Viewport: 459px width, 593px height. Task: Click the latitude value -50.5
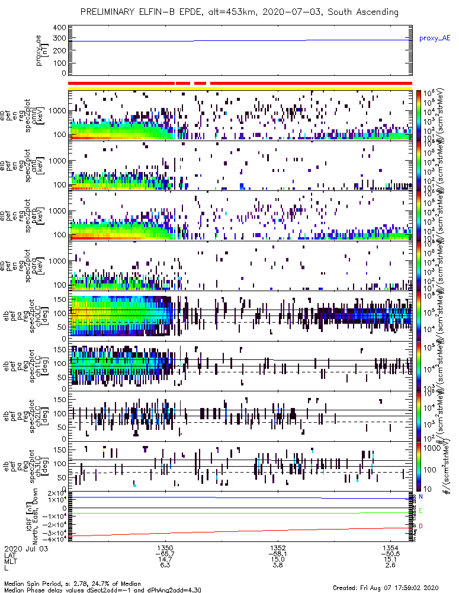[x=390, y=554]
